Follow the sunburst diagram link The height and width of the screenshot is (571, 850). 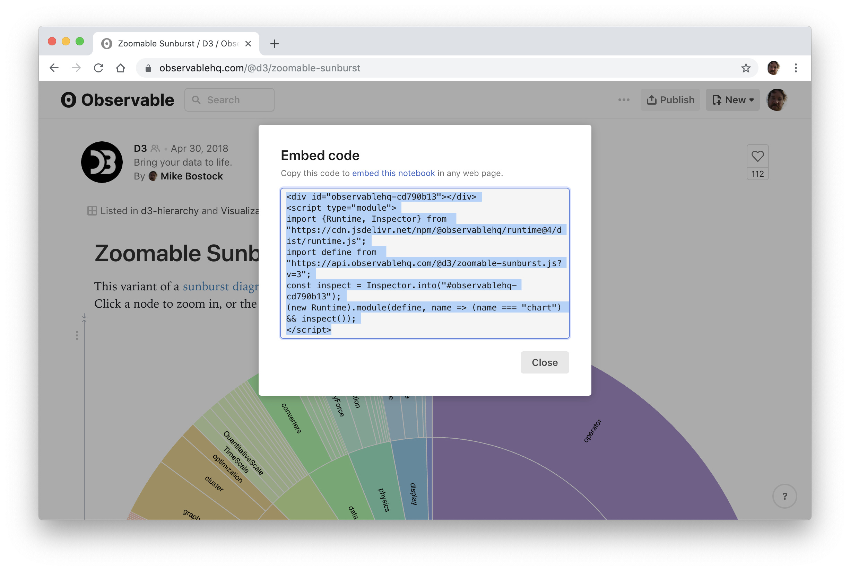(220, 287)
